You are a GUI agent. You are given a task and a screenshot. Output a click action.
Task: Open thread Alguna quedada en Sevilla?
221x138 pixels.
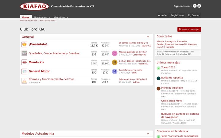click(133, 52)
